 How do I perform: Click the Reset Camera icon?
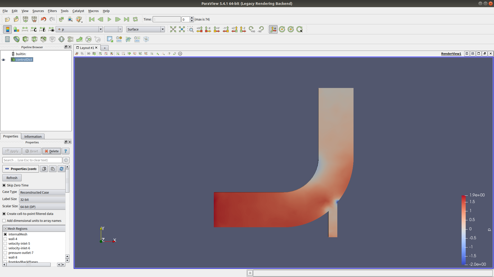(x=173, y=29)
